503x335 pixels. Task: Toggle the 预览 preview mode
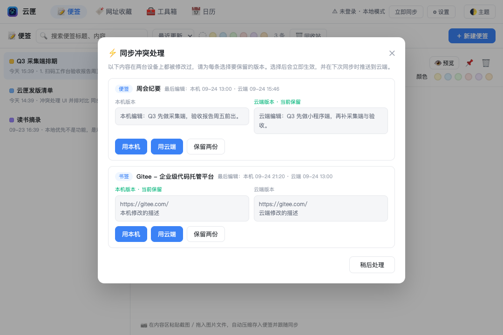444,63
